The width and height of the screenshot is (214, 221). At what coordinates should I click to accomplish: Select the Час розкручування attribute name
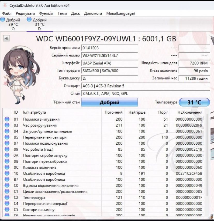pos(40,125)
